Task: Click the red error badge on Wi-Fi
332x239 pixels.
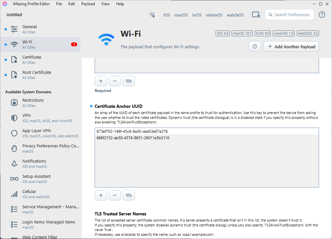Action: [x=74, y=44]
